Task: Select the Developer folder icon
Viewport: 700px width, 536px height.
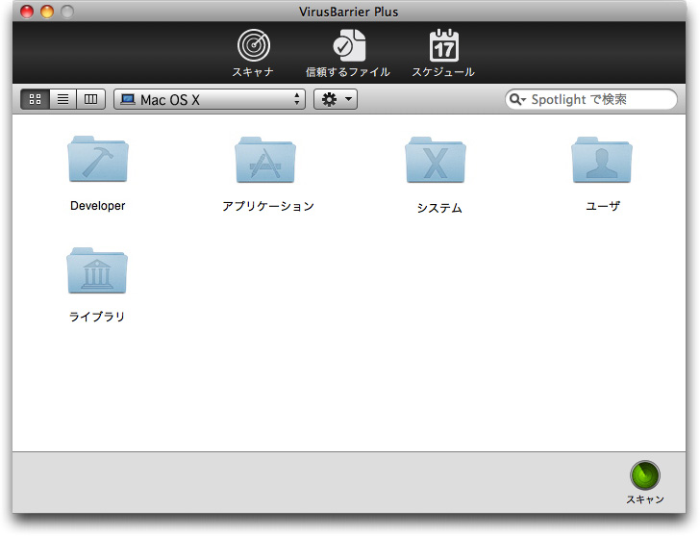Action: (x=98, y=160)
